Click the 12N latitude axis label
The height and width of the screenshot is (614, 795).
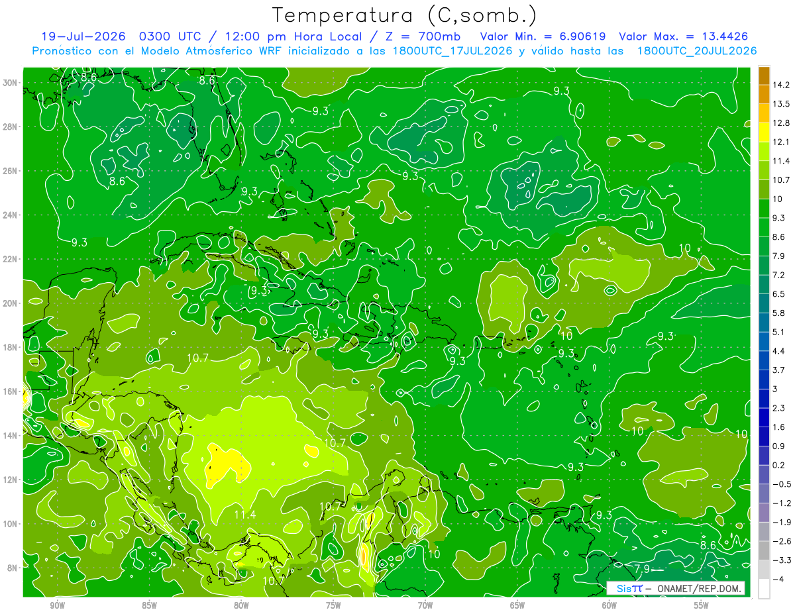tap(9, 480)
